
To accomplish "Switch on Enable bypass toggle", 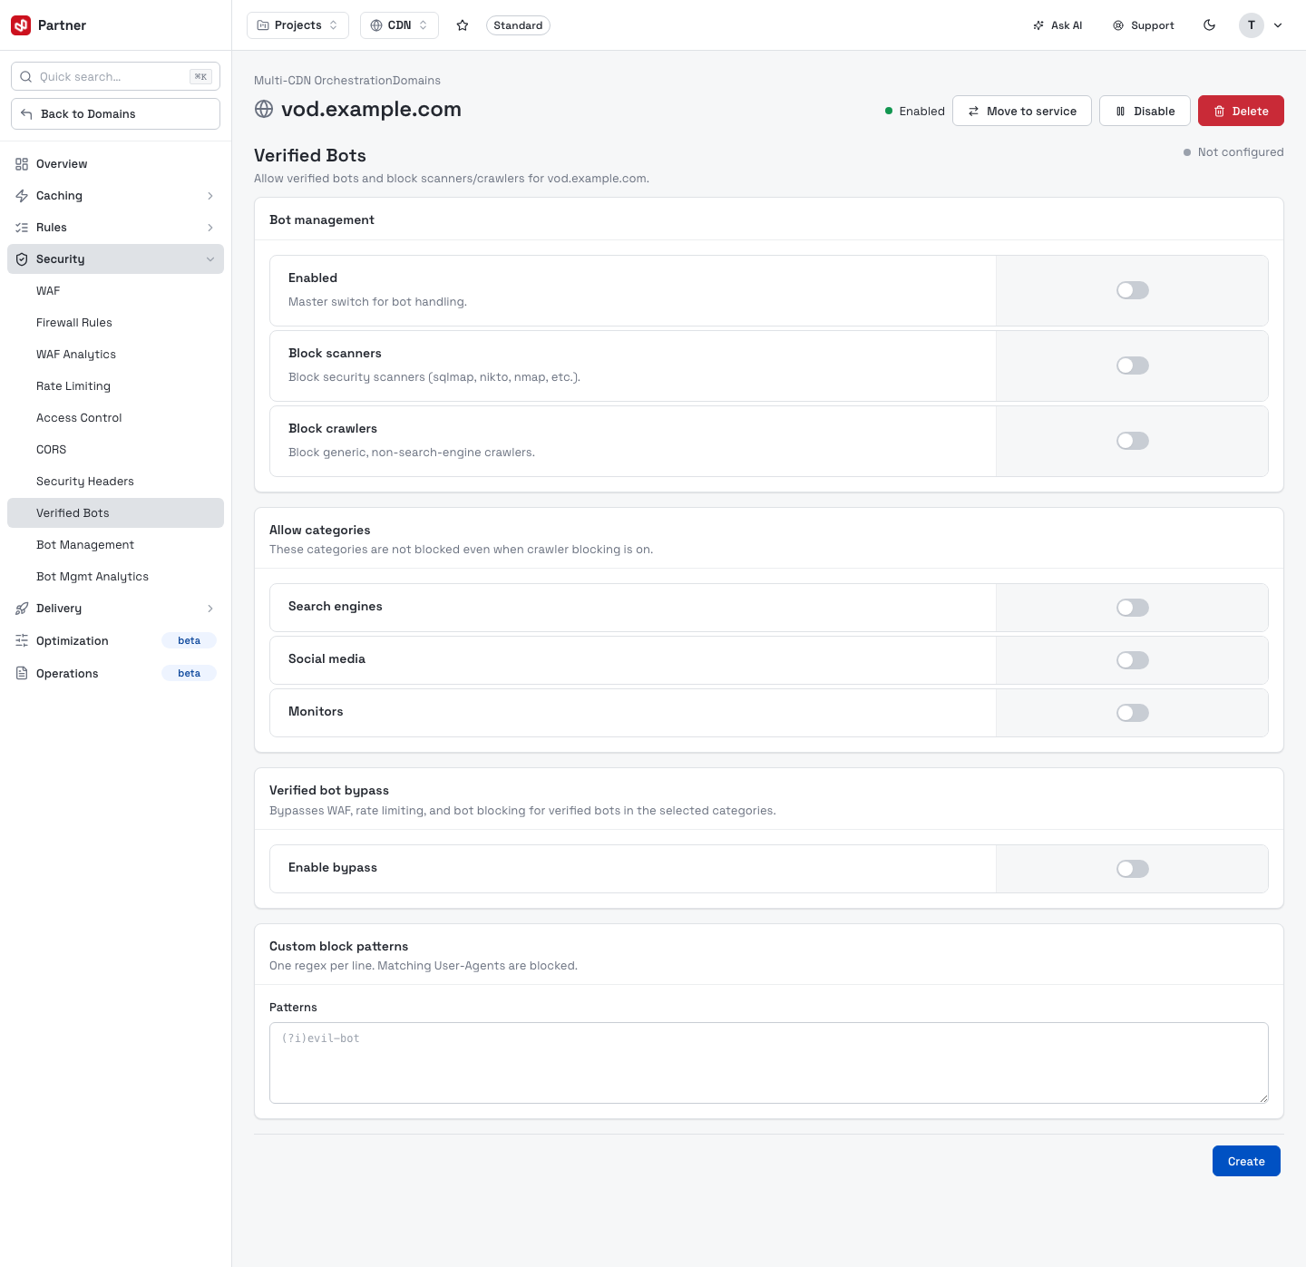I will pos(1132,869).
